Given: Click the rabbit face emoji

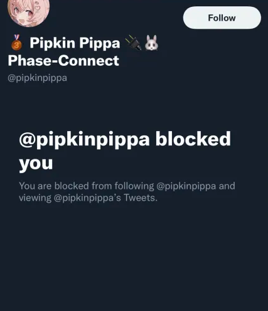Looking at the screenshot, I should 152,43.
